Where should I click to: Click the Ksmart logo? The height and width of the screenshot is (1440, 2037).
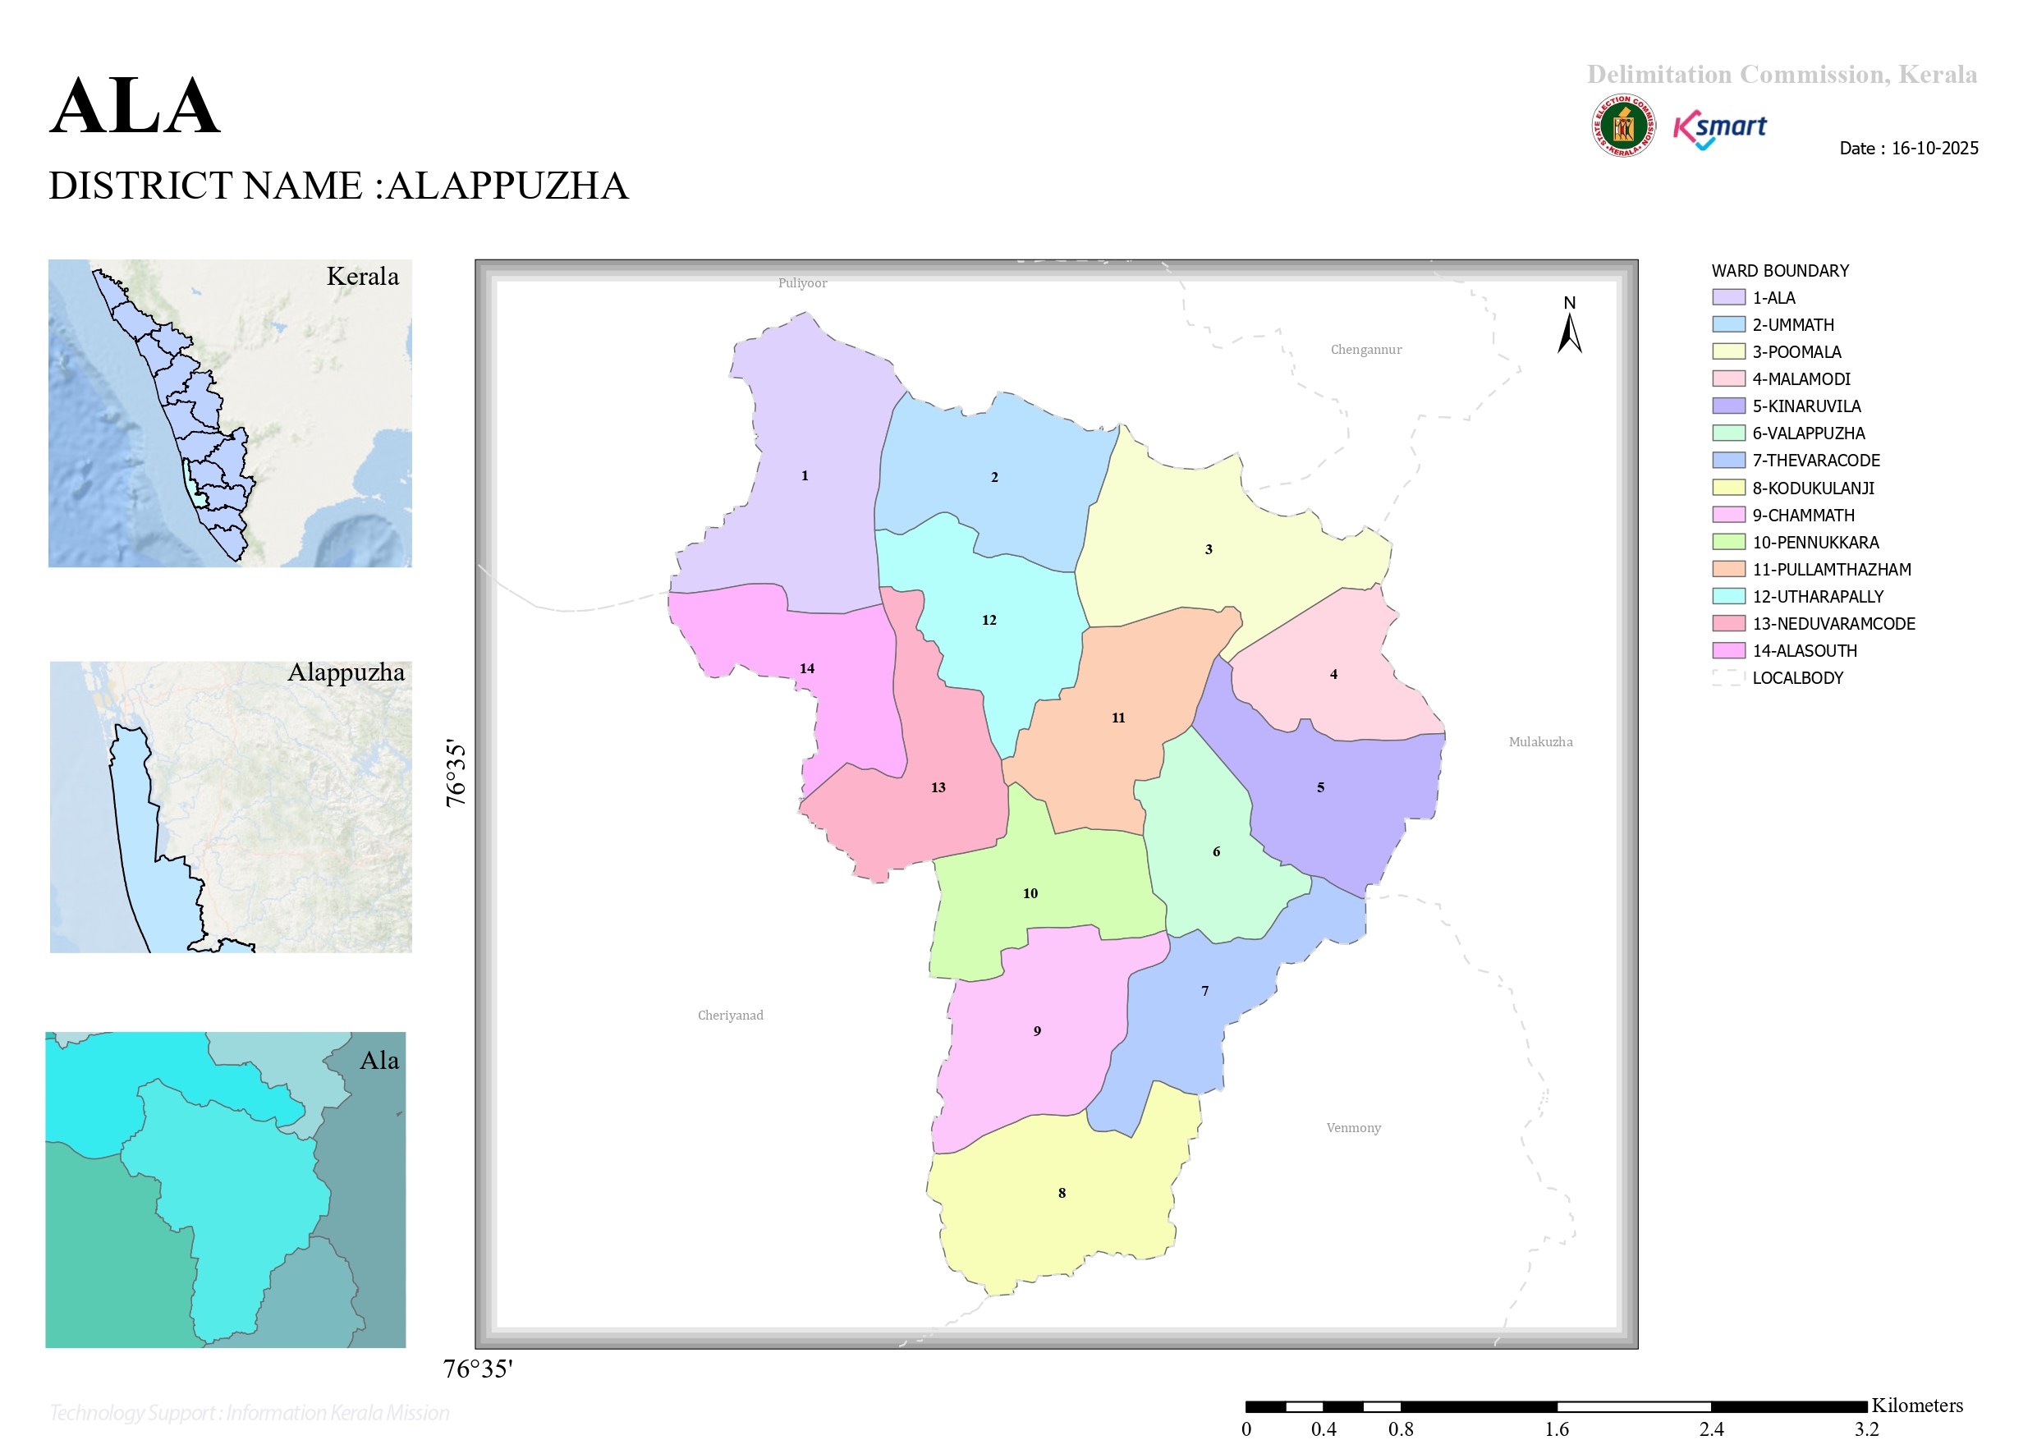point(1719,130)
